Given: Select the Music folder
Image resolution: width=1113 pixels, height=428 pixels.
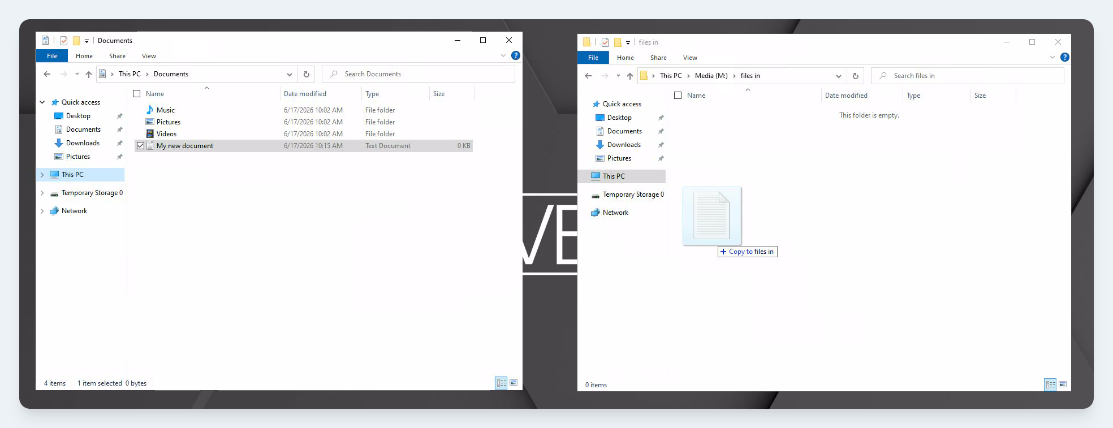Looking at the screenshot, I should pos(166,110).
